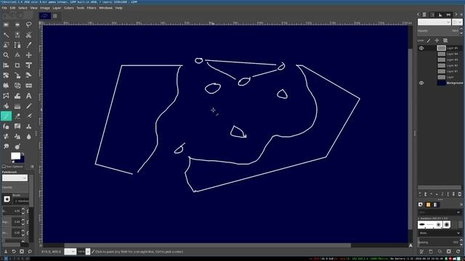Select the Airbrush tool
This screenshot has width=465, height=261.
(28, 116)
